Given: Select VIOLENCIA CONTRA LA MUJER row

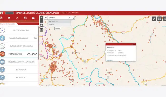Looking at the screenshot, I should point(19,62).
